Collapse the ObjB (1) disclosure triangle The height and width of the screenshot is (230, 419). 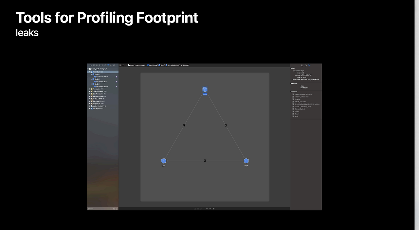(x=91, y=79)
